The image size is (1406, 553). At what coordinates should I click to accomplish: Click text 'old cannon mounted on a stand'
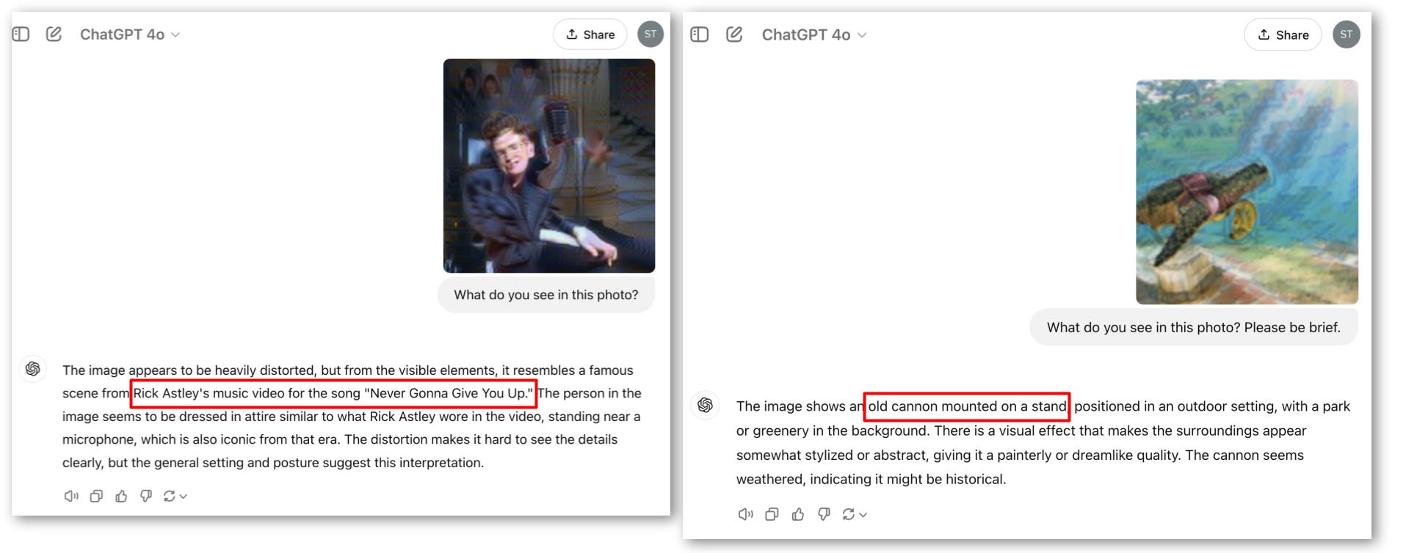point(967,406)
